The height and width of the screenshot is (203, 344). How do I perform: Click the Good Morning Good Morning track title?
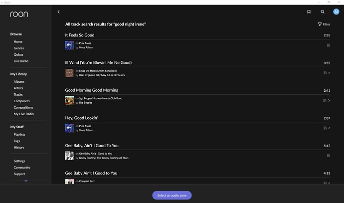point(92,90)
